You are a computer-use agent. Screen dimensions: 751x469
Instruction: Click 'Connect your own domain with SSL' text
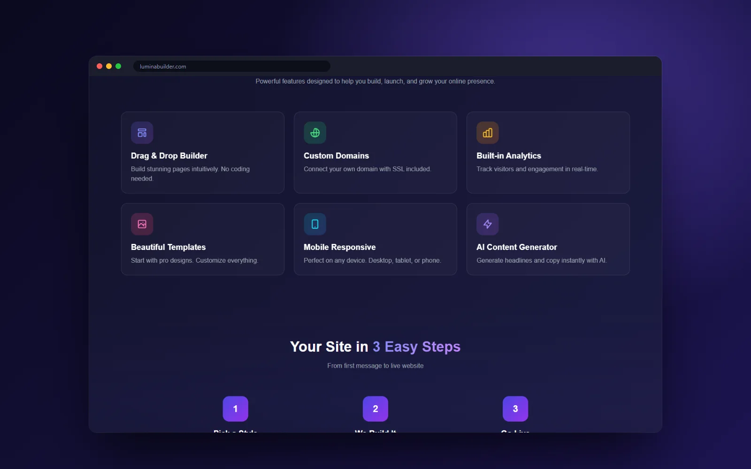(x=367, y=169)
